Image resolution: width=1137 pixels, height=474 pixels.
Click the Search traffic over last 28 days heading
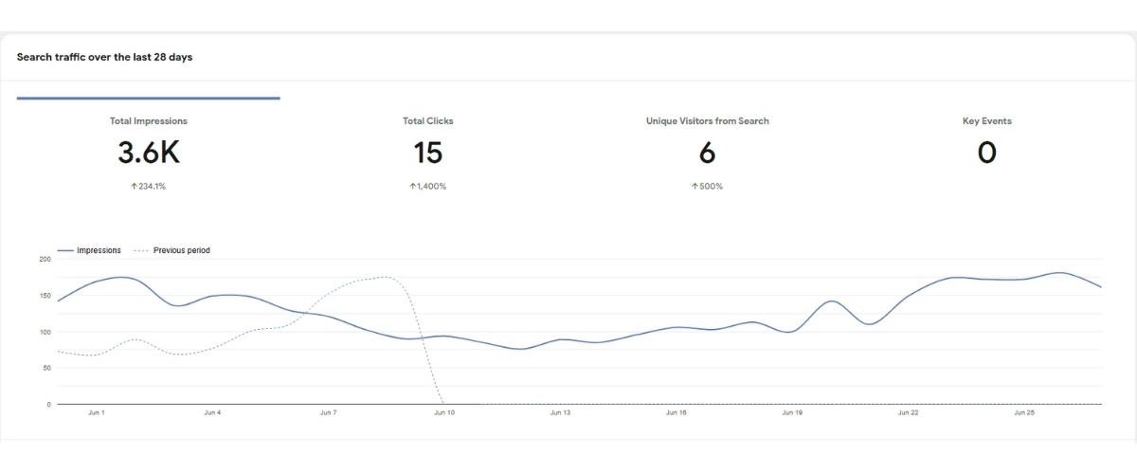104,58
